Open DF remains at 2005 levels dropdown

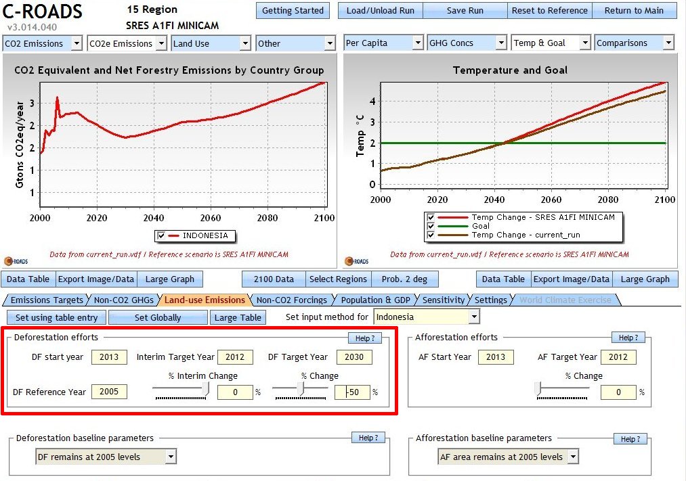click(106, 457)
